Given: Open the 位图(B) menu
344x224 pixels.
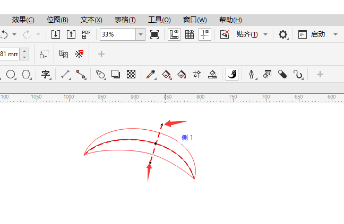Looking at the screenshot, I should click(x=57, y=20).
